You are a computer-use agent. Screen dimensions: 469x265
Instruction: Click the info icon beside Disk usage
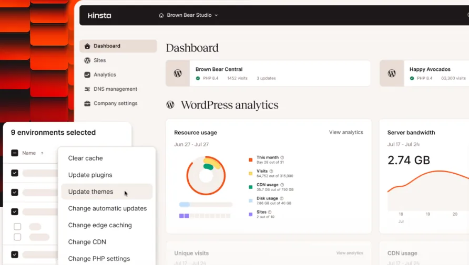tap(281, 198)
